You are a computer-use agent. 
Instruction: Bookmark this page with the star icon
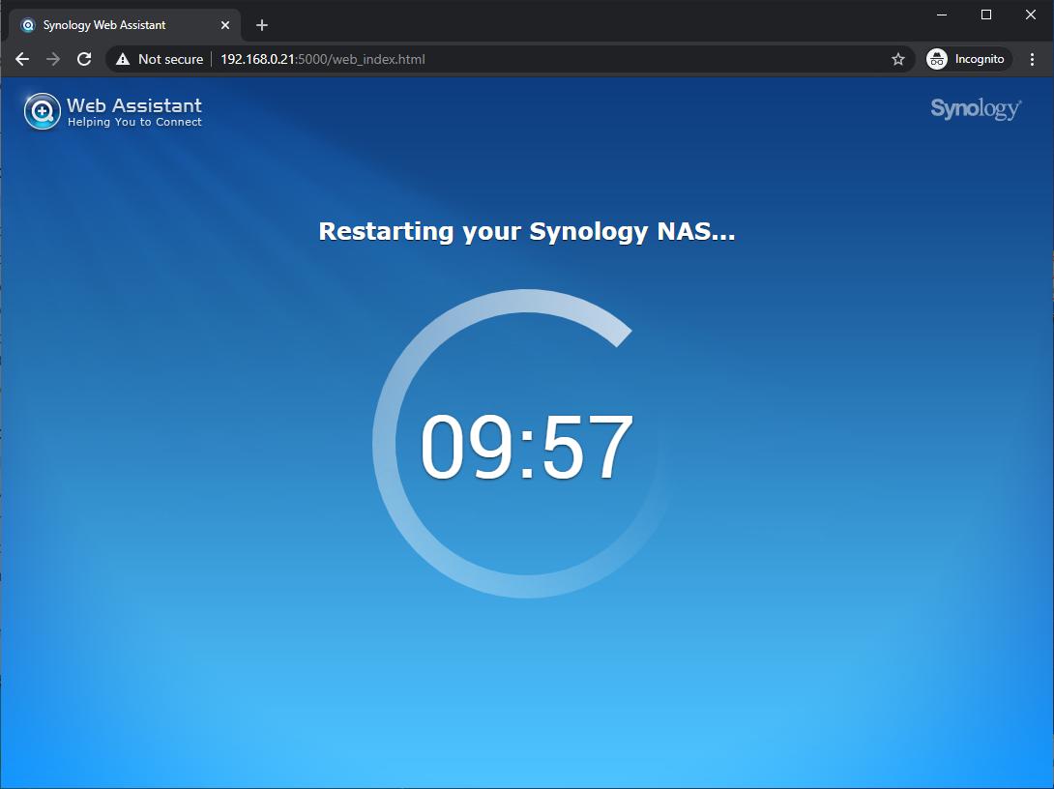pyautogui.click(x=898, y=59)
